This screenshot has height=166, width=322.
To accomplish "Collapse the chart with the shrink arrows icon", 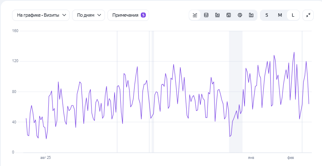I will (308, 15).
